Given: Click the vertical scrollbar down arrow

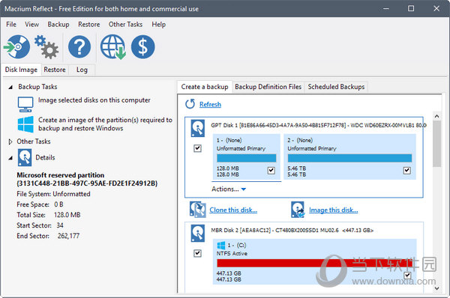Looking at the screenshot, I should (436, 288).
